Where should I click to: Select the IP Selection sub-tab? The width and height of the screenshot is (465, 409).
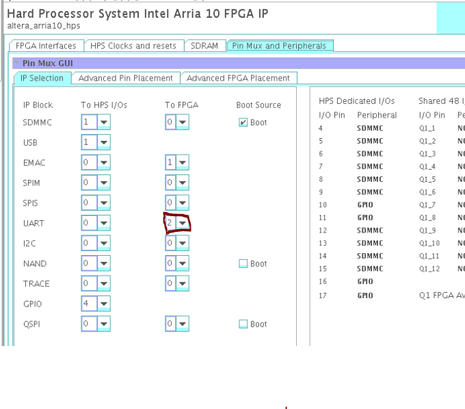42,78
